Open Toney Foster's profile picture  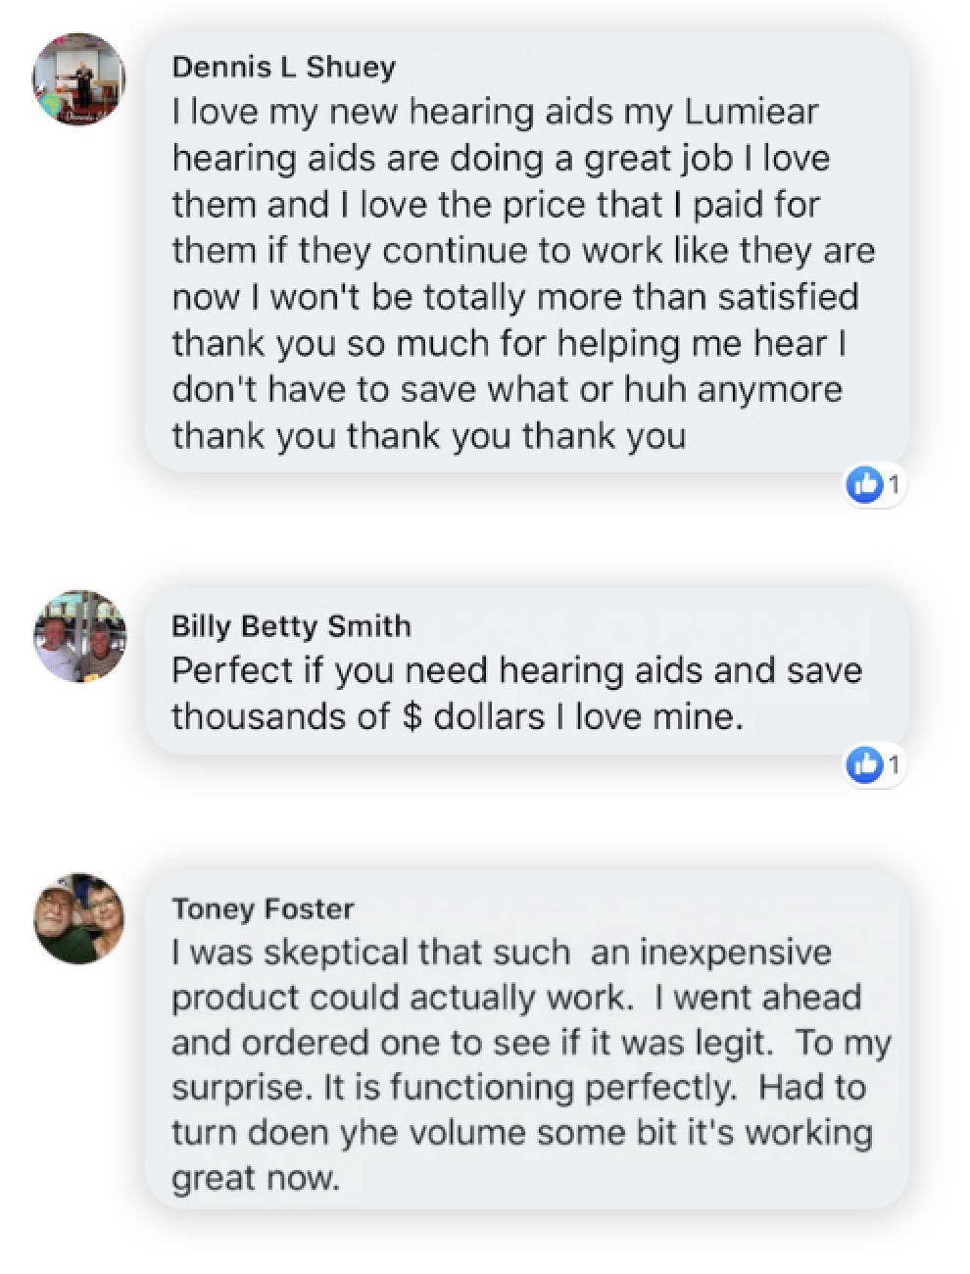coord(79,918)
